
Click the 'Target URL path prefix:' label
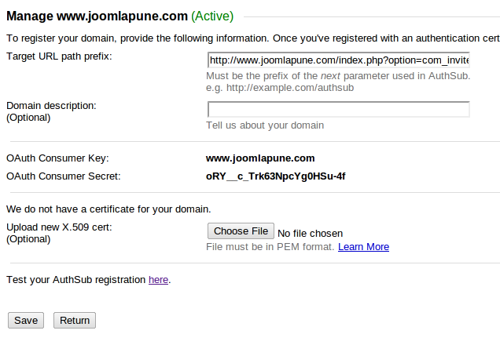59,56
